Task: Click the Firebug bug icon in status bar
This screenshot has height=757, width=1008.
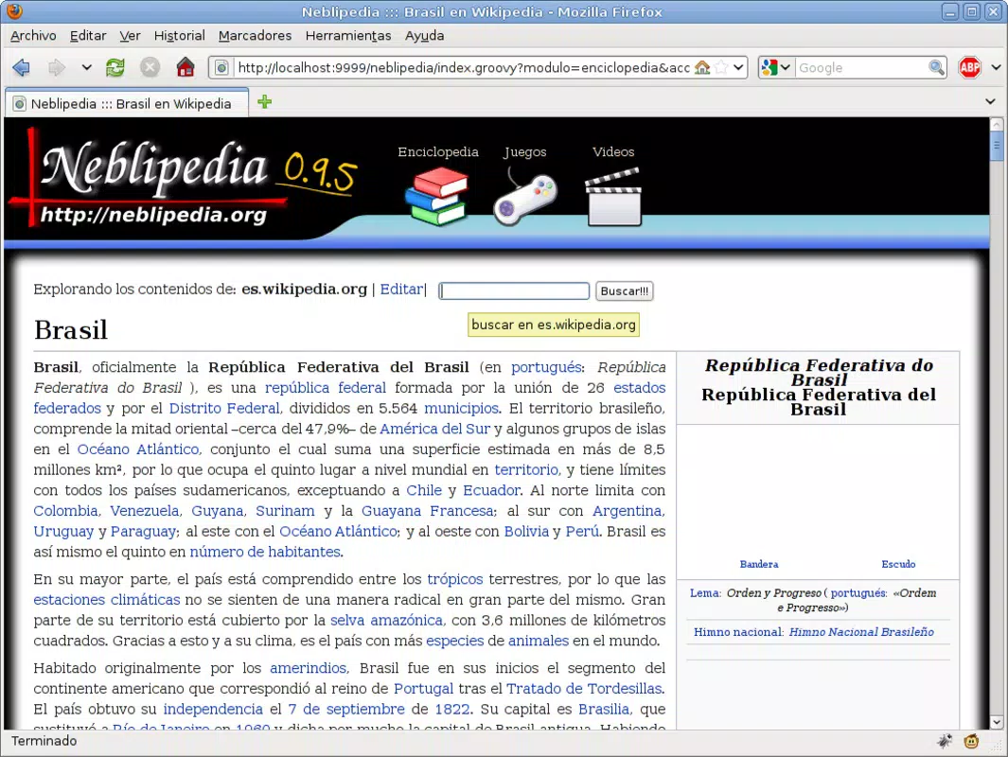Action: [x=945, y=741]
